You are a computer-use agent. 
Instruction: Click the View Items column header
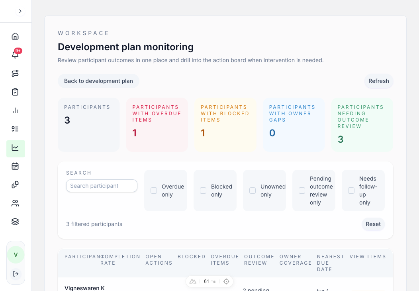click(x=368, y=256)
